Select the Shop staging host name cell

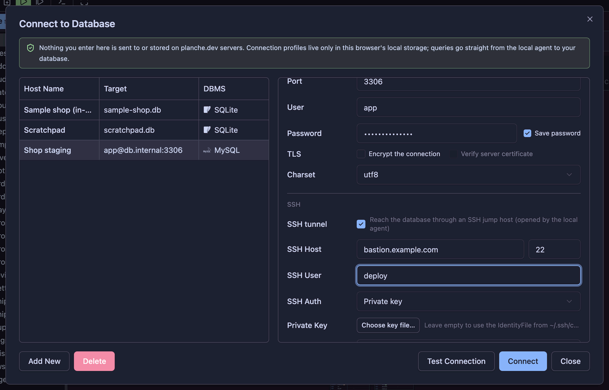coord(59,150)
